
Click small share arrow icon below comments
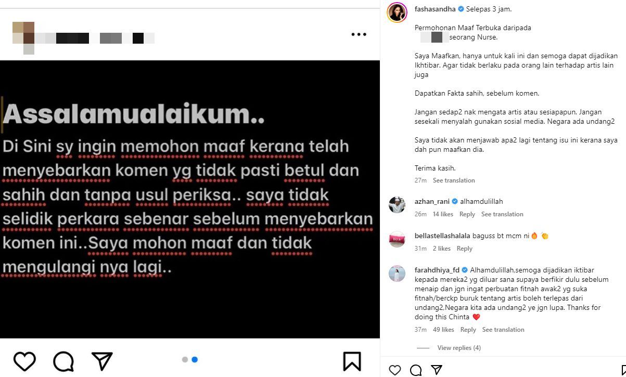pos(437,370)
